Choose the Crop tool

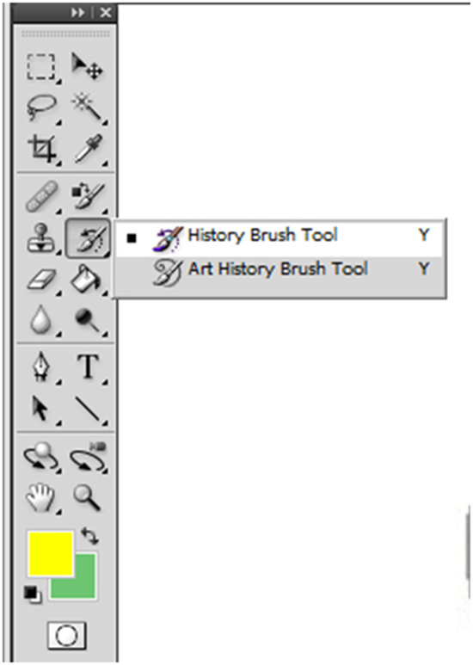[x=41, y=150]
